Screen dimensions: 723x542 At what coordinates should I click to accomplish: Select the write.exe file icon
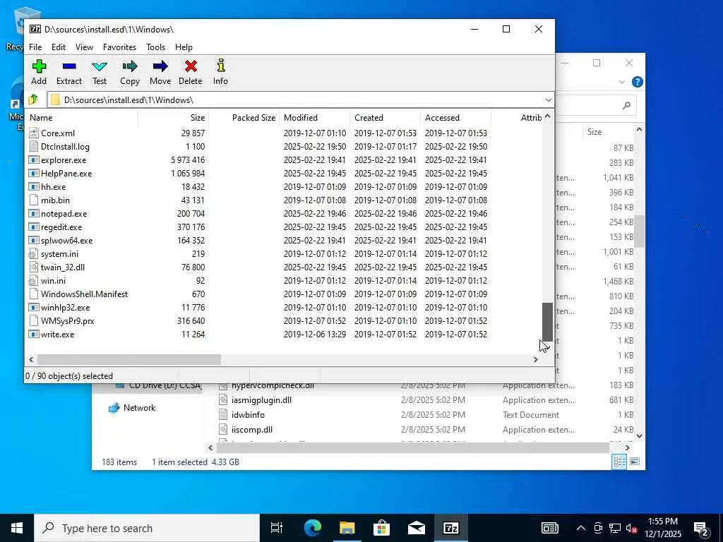point(33,334)
